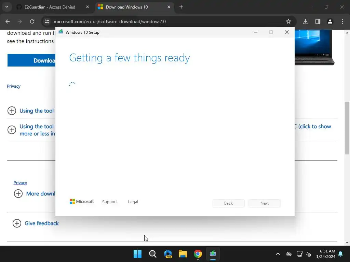Open the Support link in Setup
The image size is (350, 262).
[110, 202]
